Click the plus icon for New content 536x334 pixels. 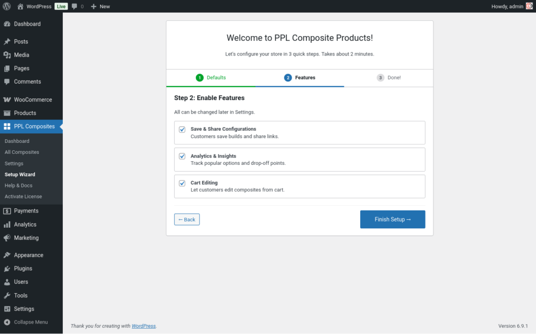(93, 6)
